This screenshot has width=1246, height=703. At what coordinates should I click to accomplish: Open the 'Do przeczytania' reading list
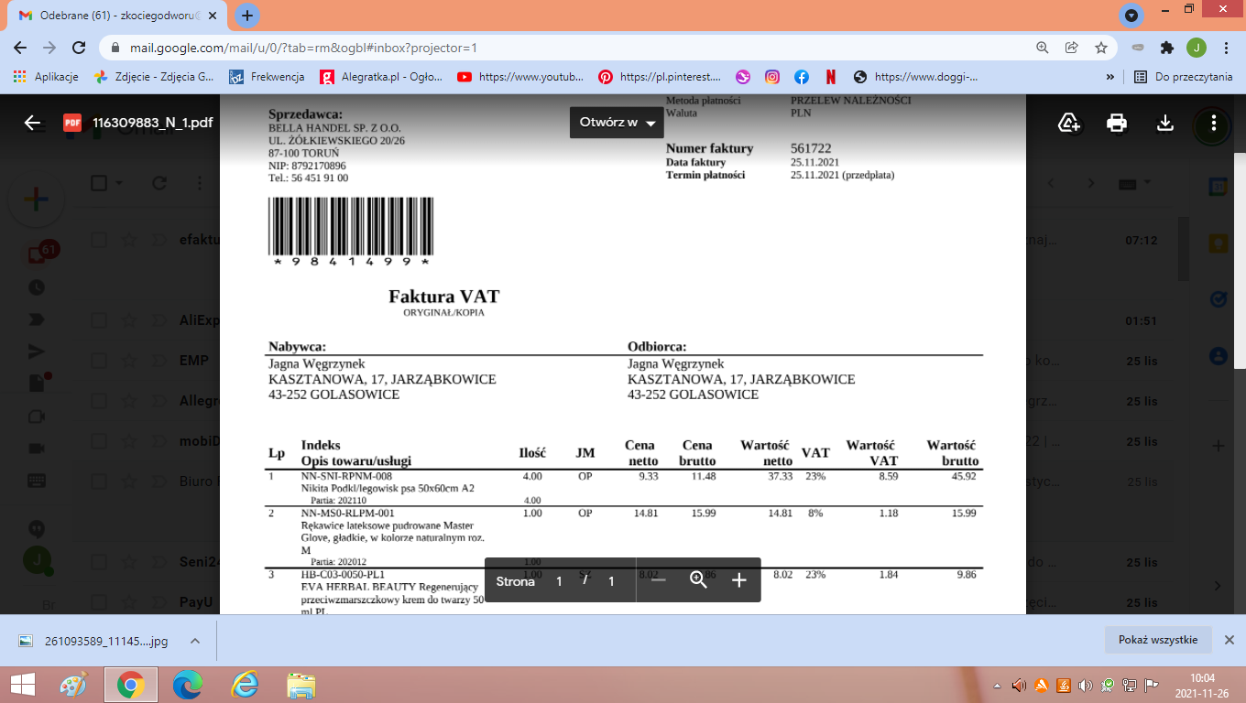click(x=1184, y=77)
